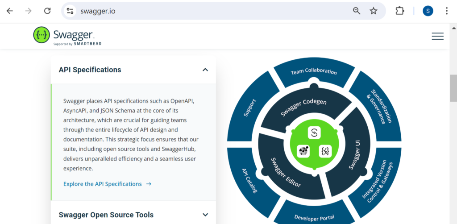The image size is (457, 224).
Task: Click the curly-braces JSON Schema icon
Action: click(325, 151)
